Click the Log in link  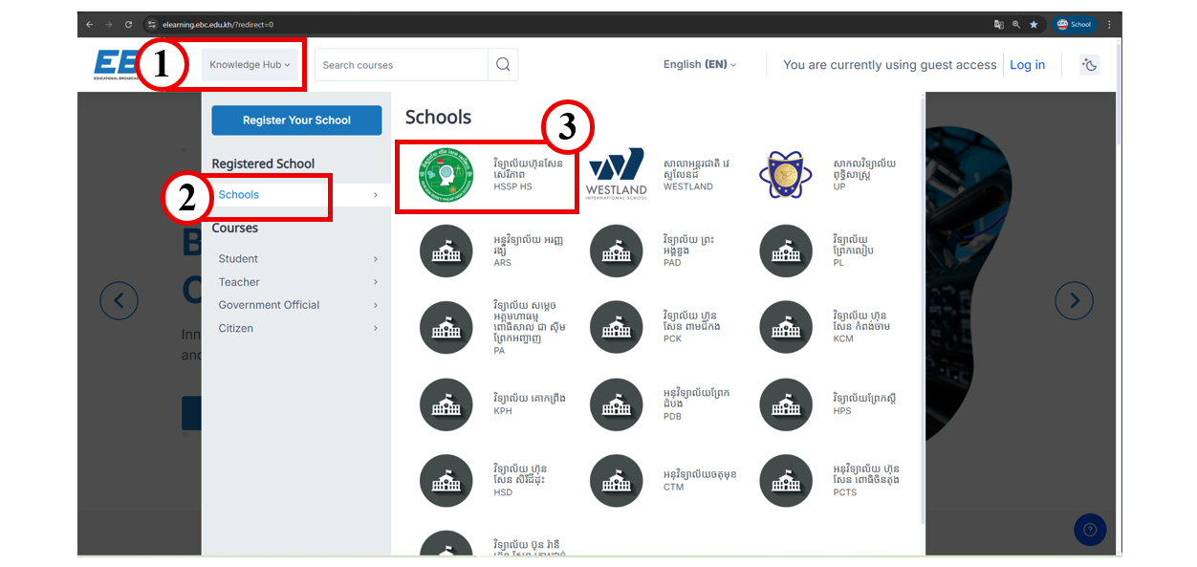pyautogui.click(x=1027, y=65)
